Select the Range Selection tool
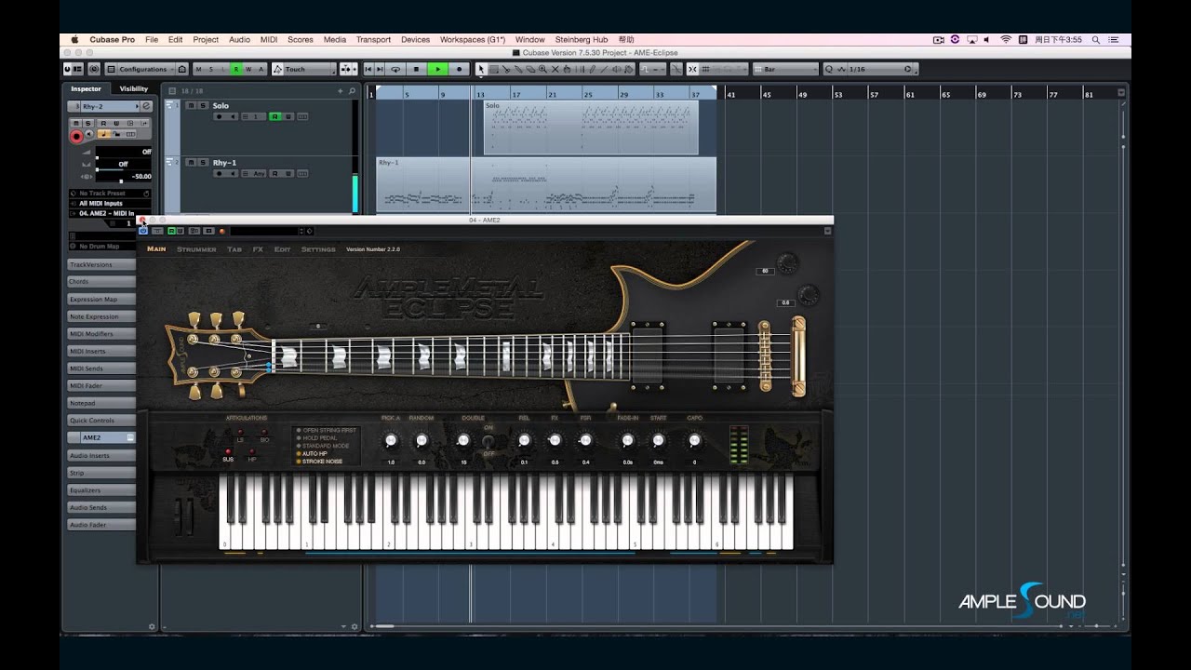The width and height of the screenshot is (1191, 670). point(493,69)
